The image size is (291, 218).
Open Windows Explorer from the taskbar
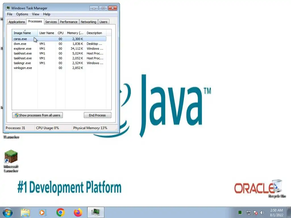pyautogui.click(x=25, y=212)
